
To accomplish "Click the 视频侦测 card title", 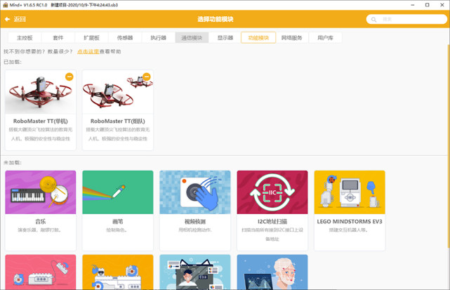I will pyautogui.click(x=195, y=221).
